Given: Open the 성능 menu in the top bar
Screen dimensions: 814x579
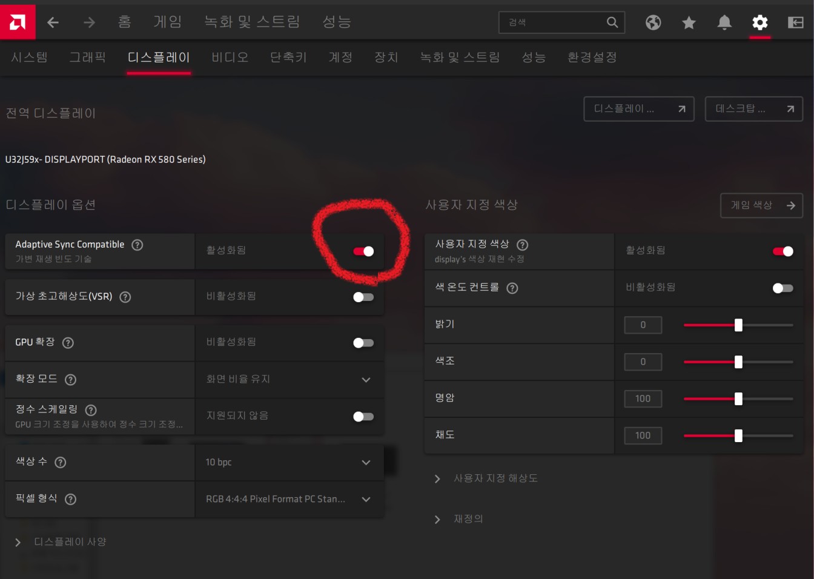Looking at the screenshot, I should click(336, 22).
